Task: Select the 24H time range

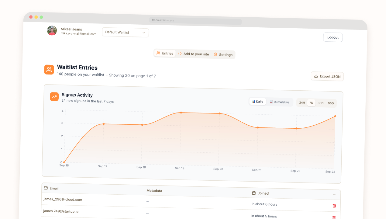Action: pos(302,103)
